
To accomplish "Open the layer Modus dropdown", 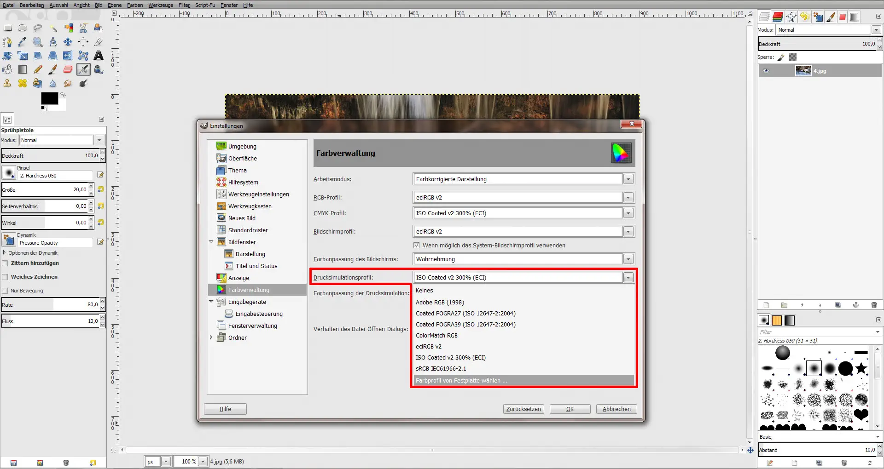I will pyautogui.click(x=876, y=29).
